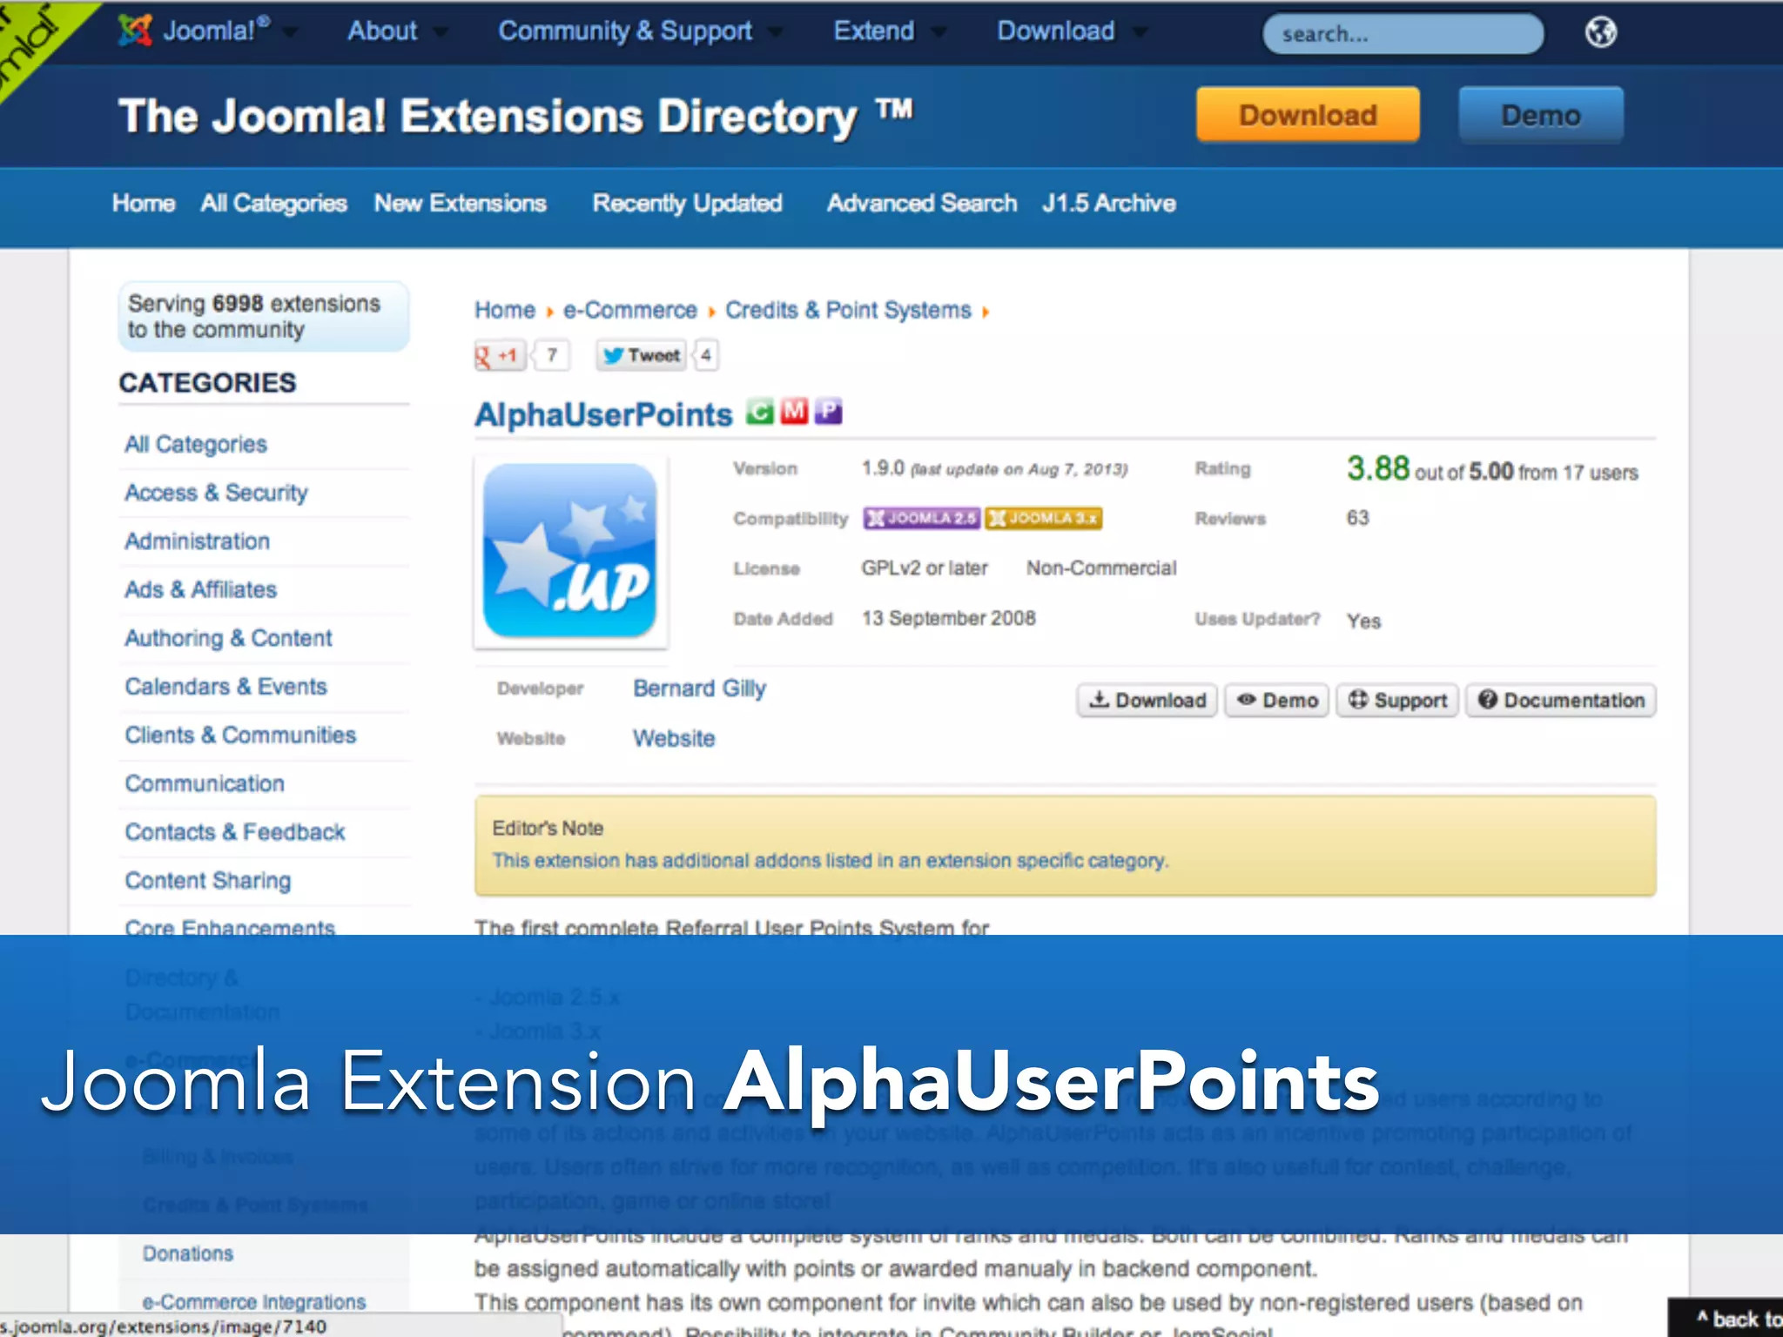Select Donations subcategory

[188, 1253]
